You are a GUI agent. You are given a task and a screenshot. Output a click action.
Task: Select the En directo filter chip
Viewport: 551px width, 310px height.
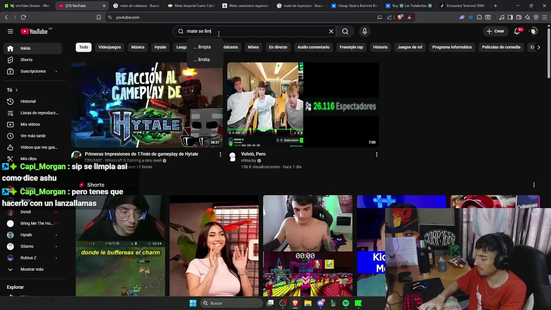click(x=278, y=47)
